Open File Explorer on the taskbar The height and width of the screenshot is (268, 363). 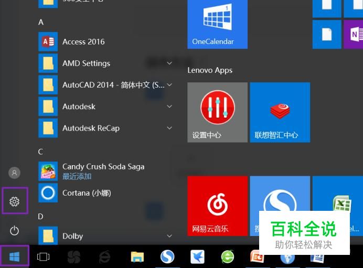point(137,256)
